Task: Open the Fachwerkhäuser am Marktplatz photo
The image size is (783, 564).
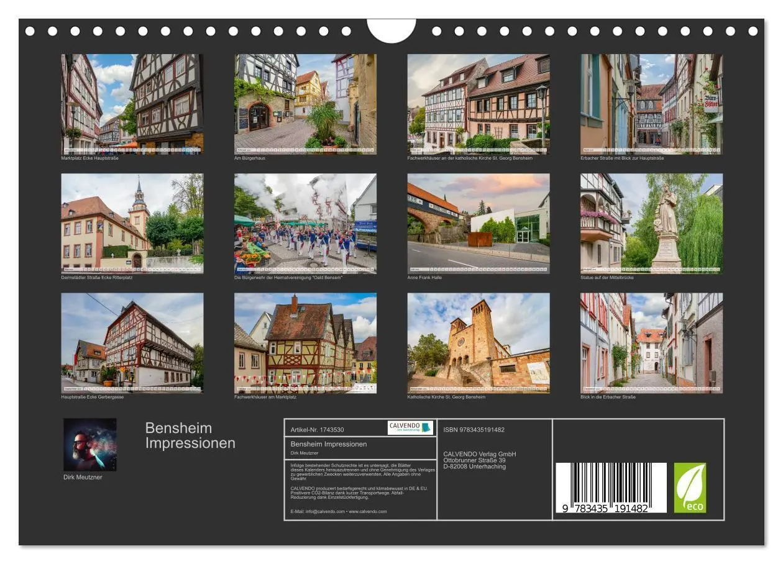Action: click(305, 343)
